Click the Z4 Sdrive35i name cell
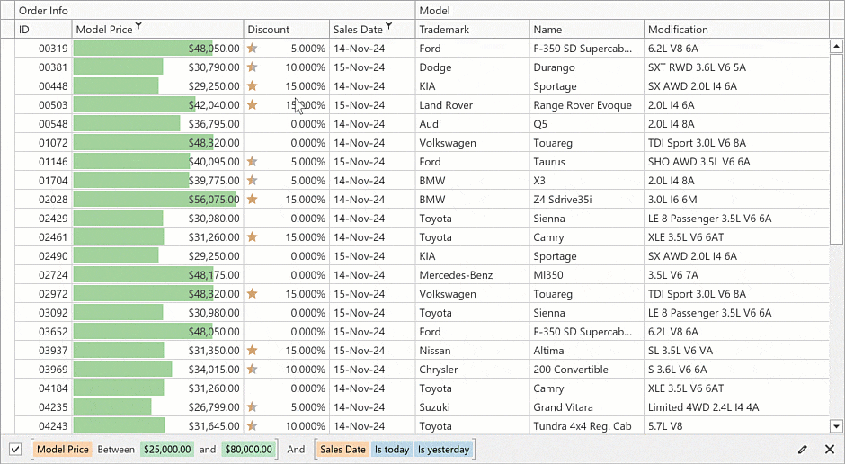Viewport: 845px width, 464px height. tap(586, 199)
